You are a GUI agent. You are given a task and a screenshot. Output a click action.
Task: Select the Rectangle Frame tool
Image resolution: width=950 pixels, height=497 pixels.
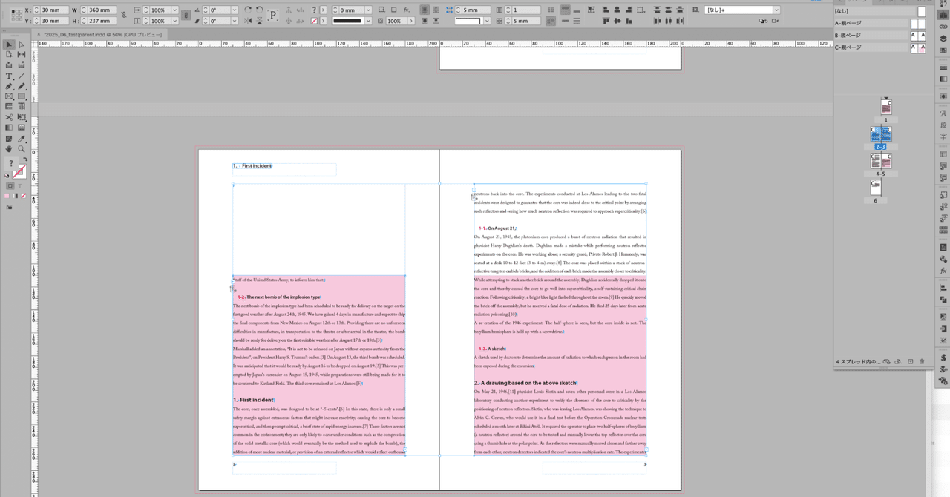click(9, 97)
